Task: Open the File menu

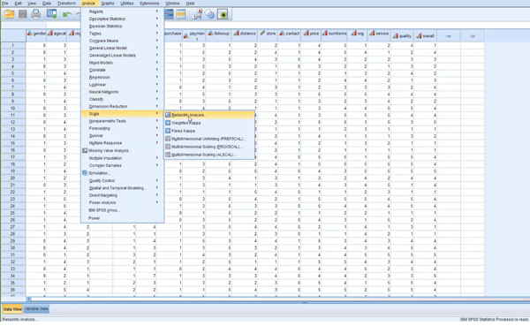Action: click(x=4, y=4)
